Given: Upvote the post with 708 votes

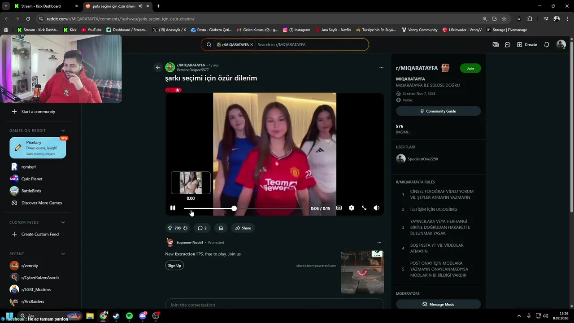Looking at the screenshot, I should [x=170, y=228].
